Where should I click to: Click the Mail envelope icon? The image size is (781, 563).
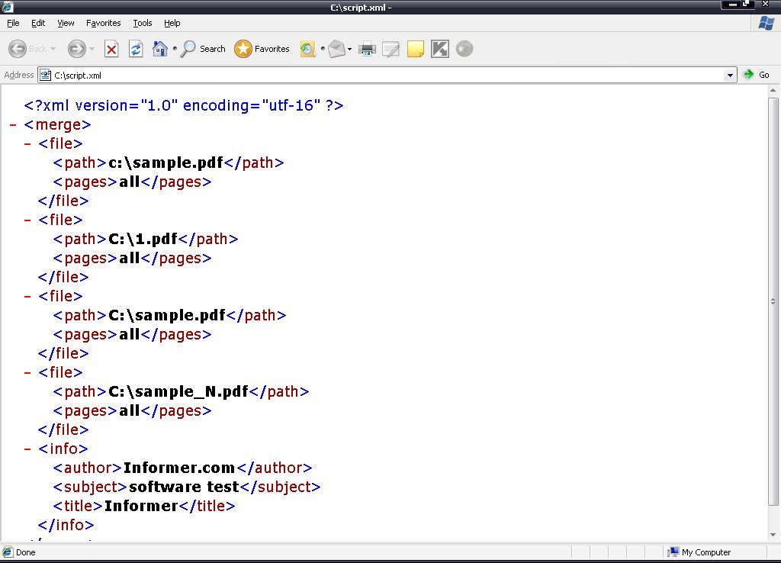click(x=336, y=49)
